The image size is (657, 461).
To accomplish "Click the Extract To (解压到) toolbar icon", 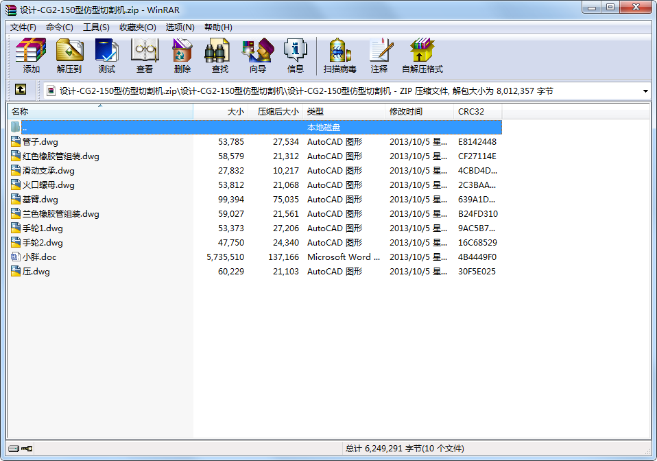I will coord(69,50).
